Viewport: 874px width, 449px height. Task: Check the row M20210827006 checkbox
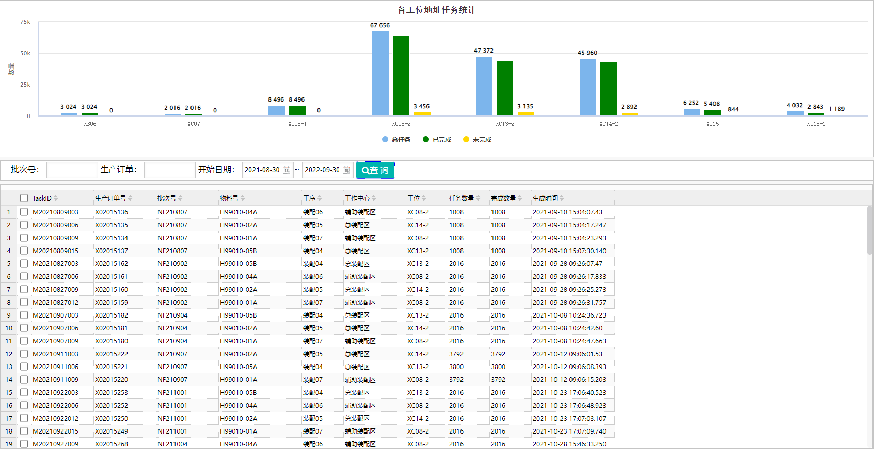24,276
